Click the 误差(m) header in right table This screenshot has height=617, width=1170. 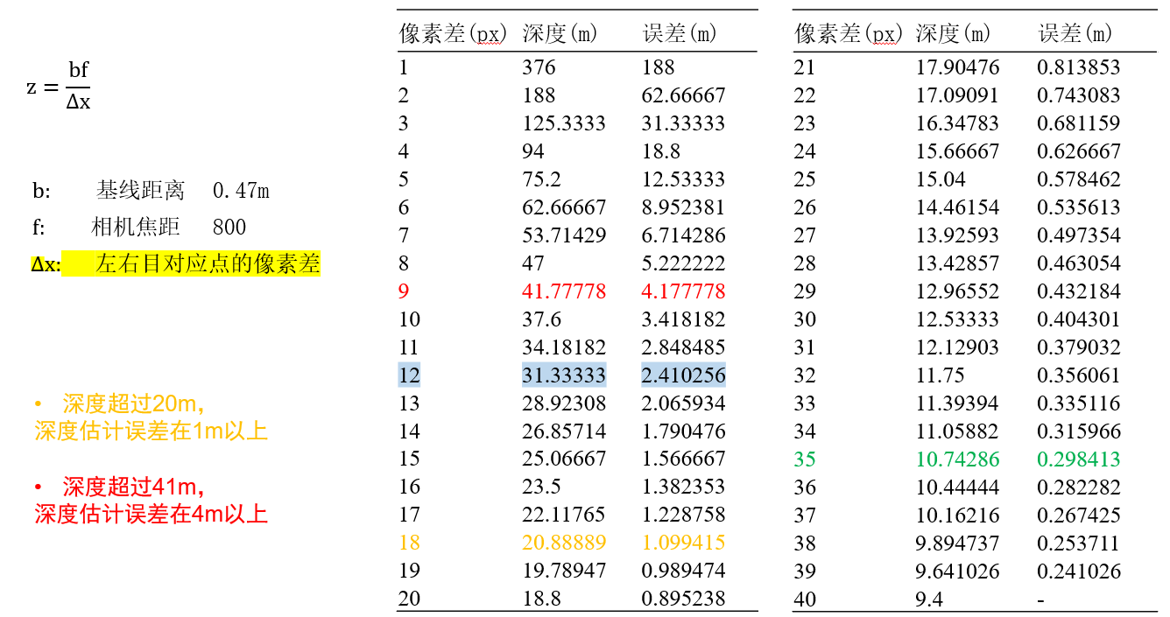[x=1075, y=34]
